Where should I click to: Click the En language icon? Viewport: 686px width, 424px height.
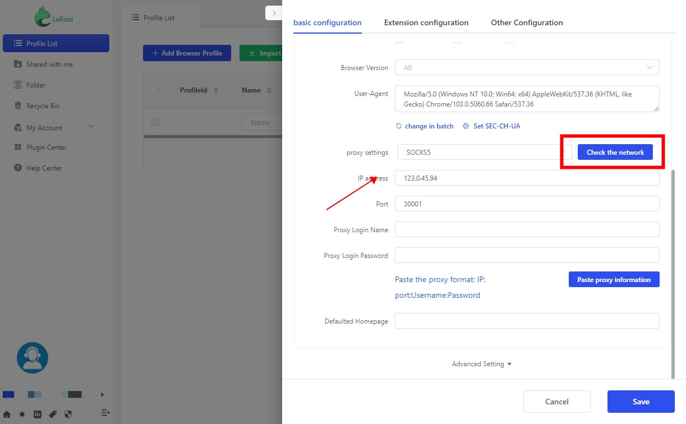pos(38,414)
